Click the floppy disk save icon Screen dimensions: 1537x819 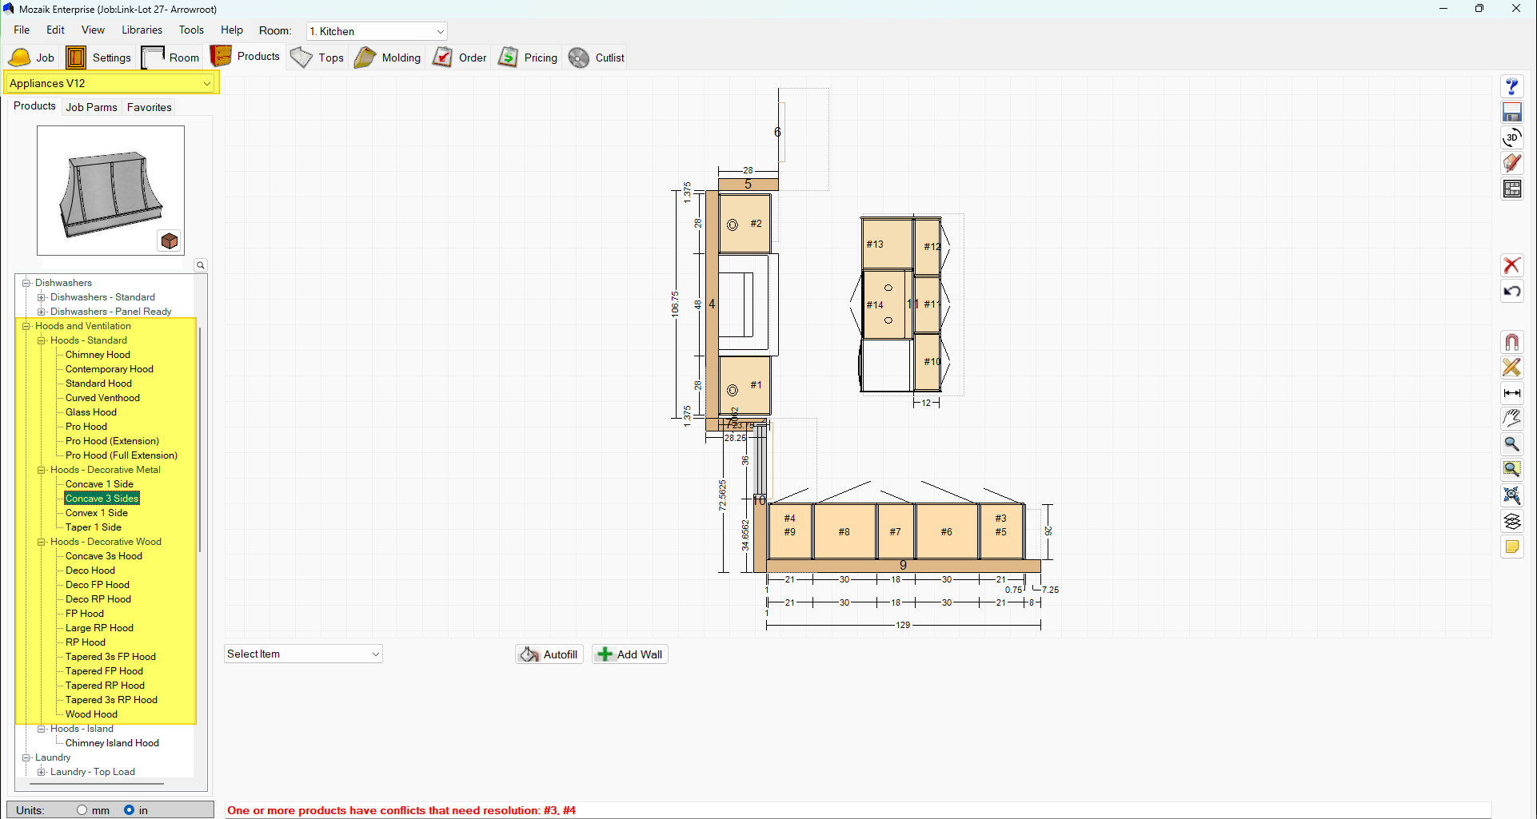[x=1511, y=112]
